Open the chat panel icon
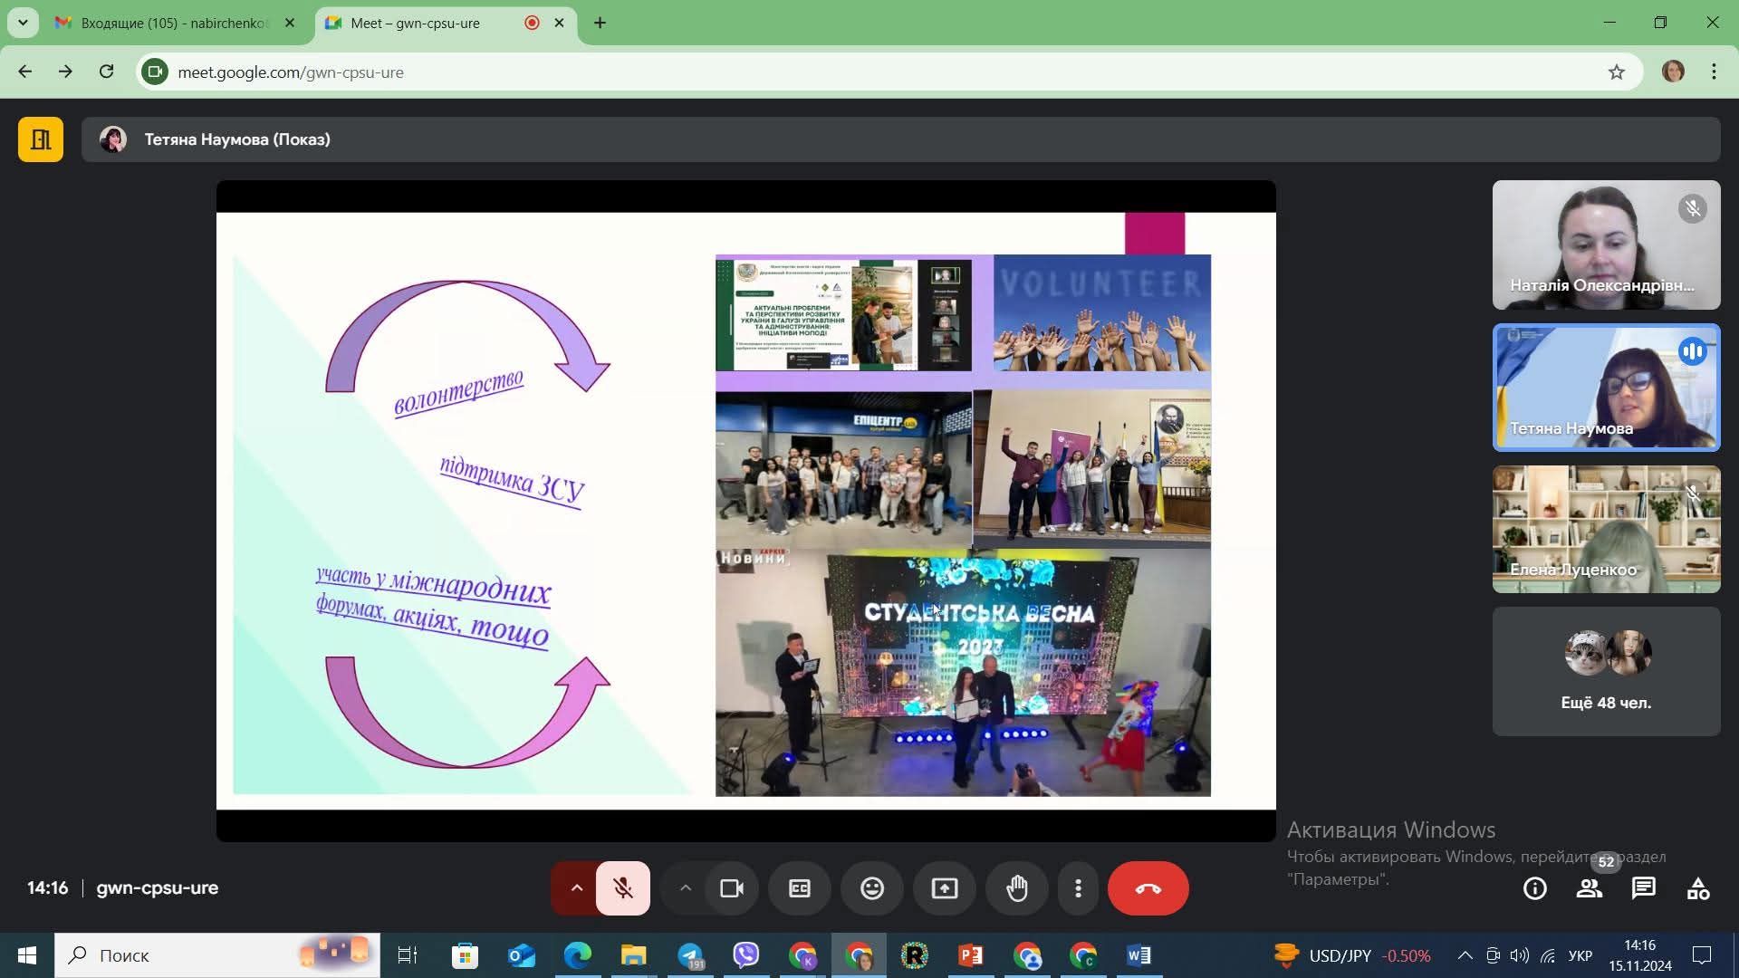This screenshot has height=978, width=1739. pos(1644,888)
